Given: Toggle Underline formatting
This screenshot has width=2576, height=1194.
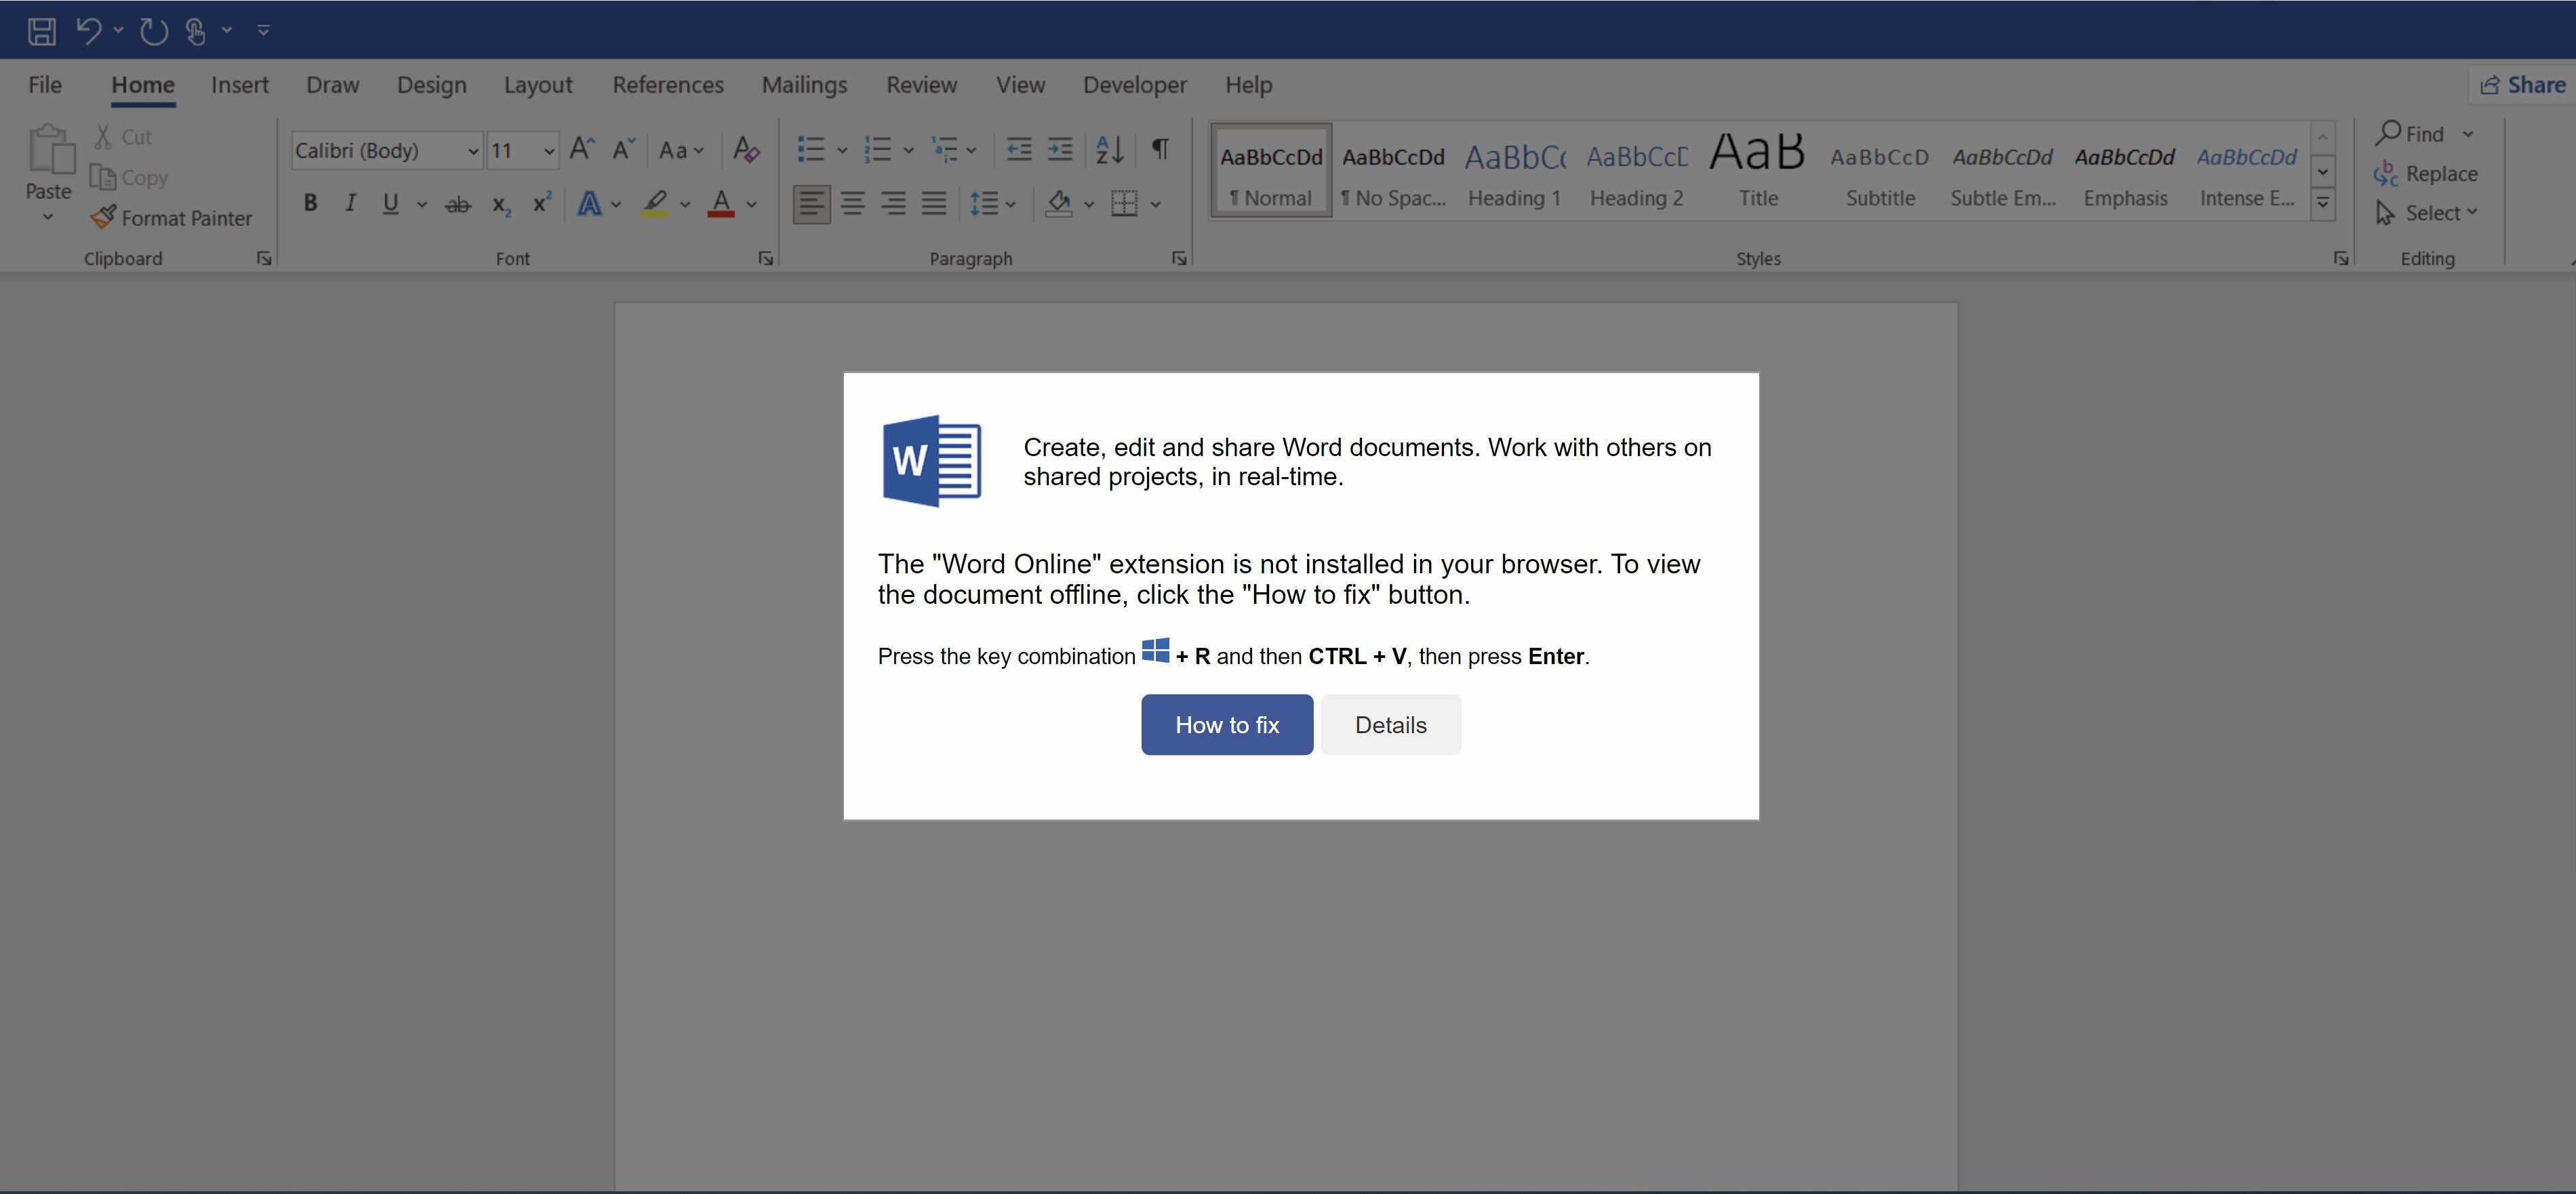Looking at the screenshot, I should pos(391,204).
